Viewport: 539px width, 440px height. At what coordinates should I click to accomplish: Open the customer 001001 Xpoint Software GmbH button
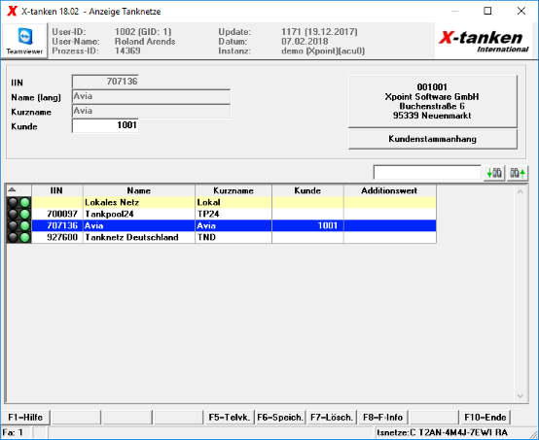(432, 101)
